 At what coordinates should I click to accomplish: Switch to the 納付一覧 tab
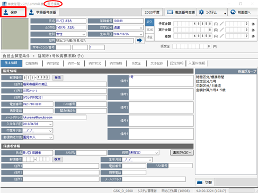[74, 63]
